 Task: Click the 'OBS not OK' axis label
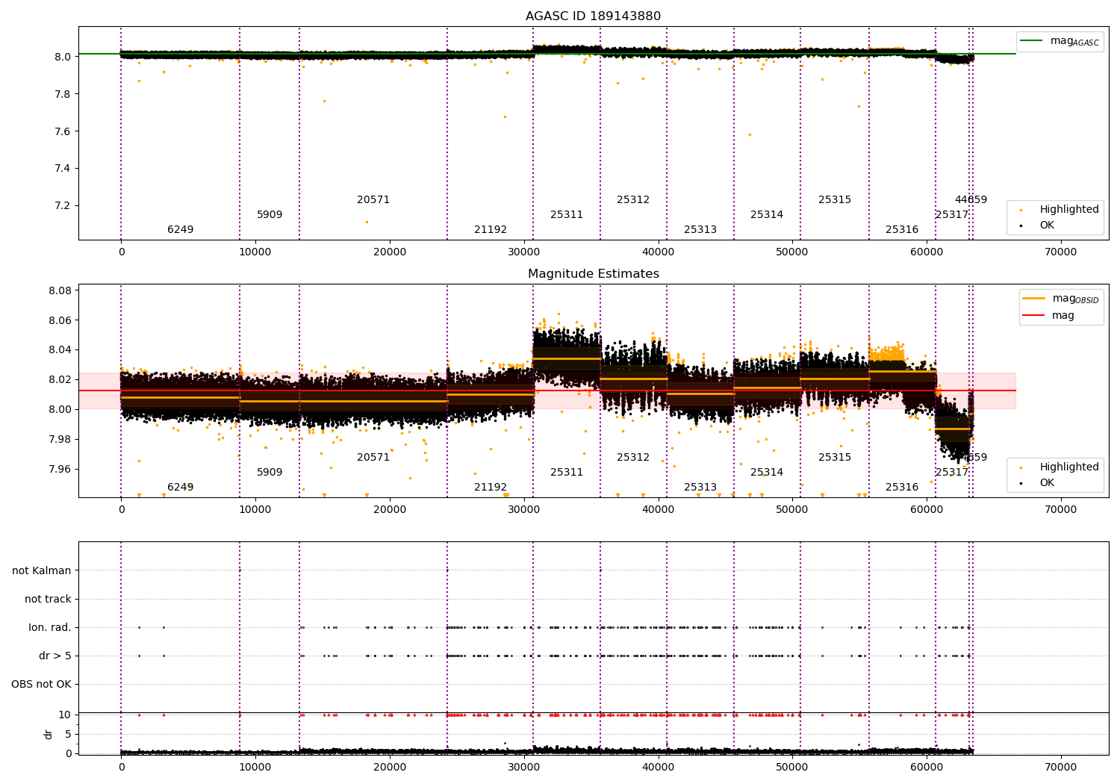(42, 684)
